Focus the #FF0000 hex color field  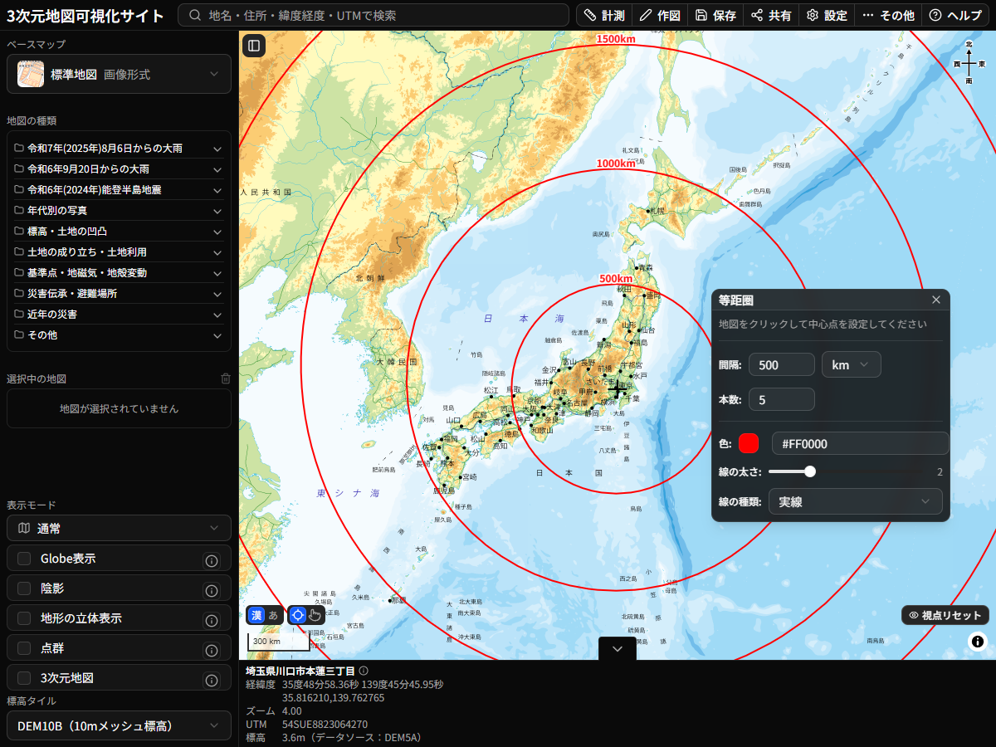click(x=861, y=443)
